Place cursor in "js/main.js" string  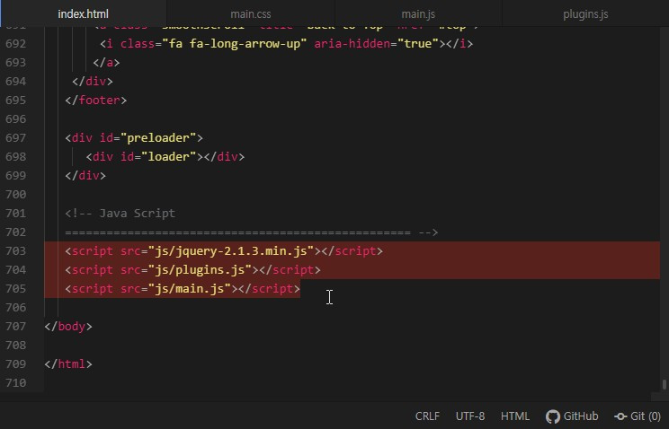click(190, 288)
